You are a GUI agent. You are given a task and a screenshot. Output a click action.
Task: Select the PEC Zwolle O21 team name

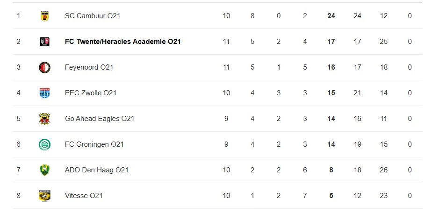coord(91,93)
